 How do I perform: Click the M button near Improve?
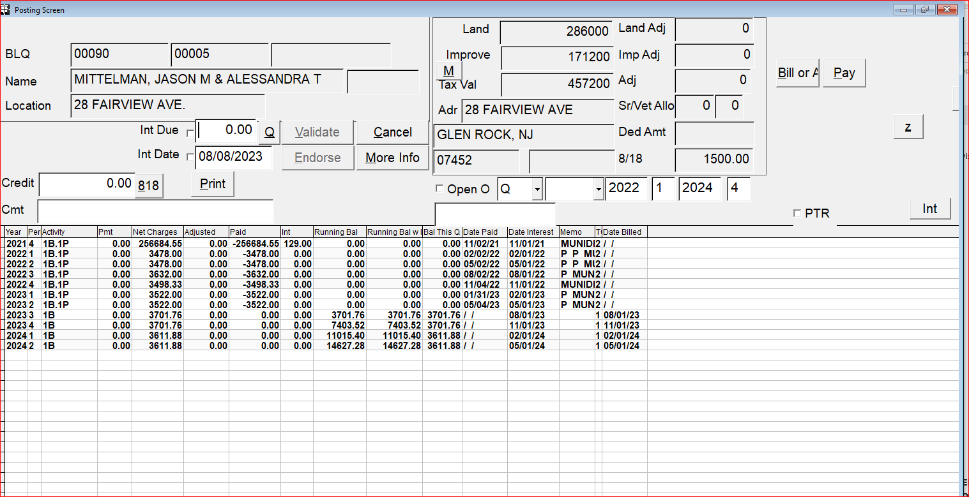coord(449,71)
